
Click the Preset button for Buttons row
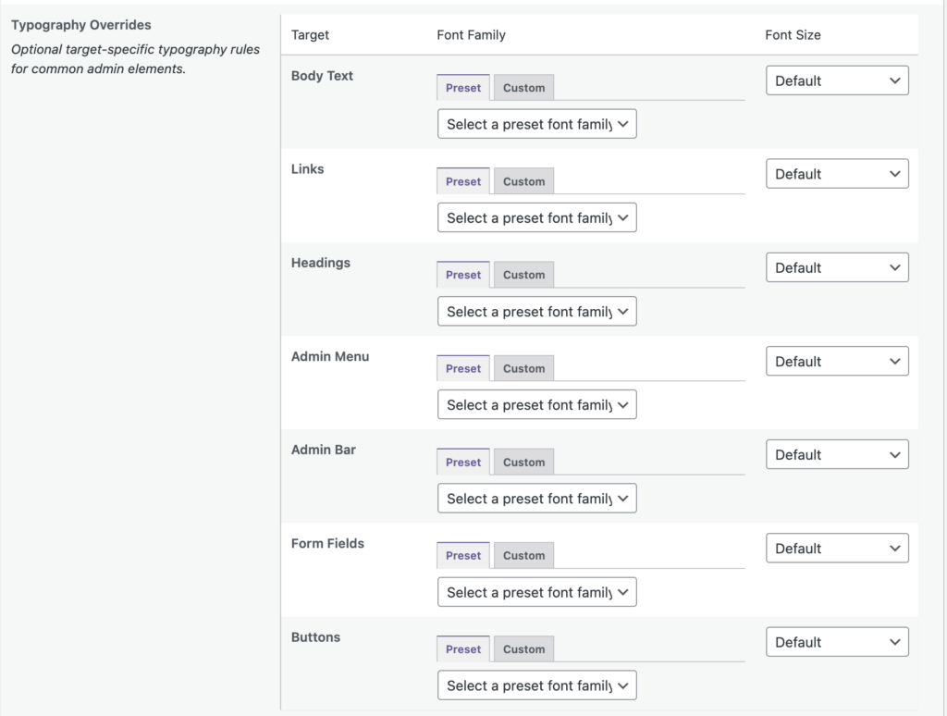[x=462, y=648]
